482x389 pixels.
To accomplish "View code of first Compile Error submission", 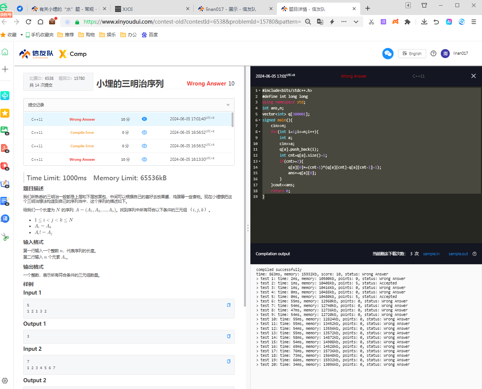I will 144,132.
